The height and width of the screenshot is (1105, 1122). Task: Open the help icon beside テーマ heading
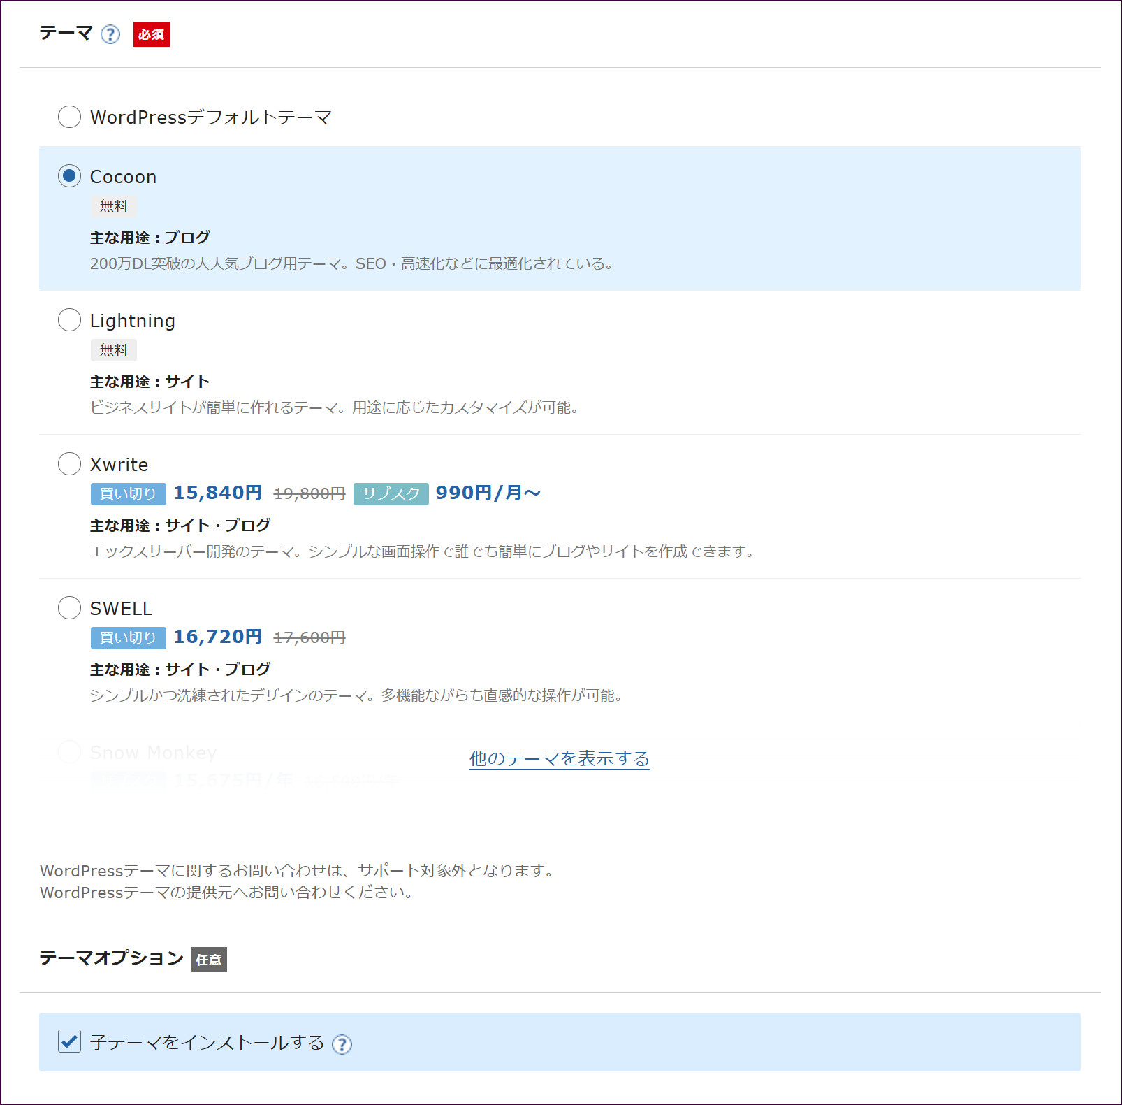[110, 34]
